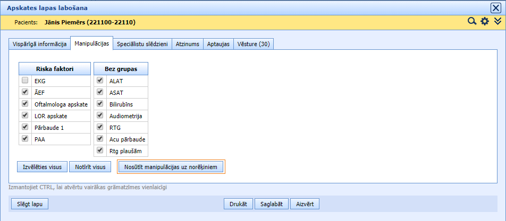
Task: Go to the Vēsture (30) tab
Action: pyautogui.click(x=254, y=44)
